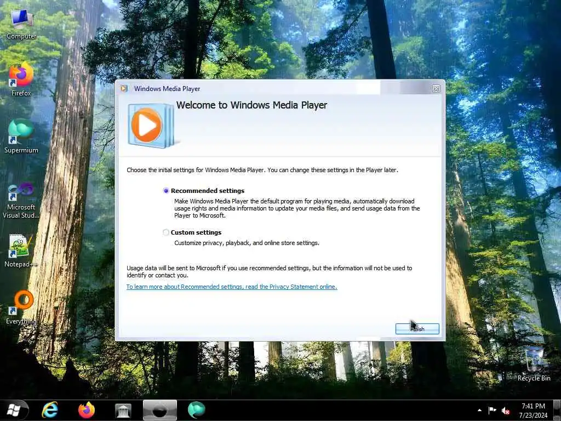This screenshot has height=421, width=561.
Task: Switch to the active Media Player taskbar button
Action: (x=159, y=410)
